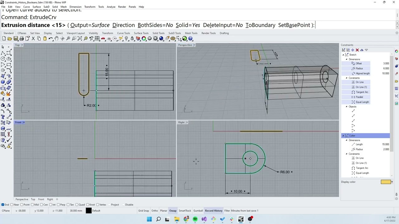Image resolution: width=399 pixels, height=224 pixels.
Task: Toggle the End osnap checkbox
Action: tap(3, 205)
